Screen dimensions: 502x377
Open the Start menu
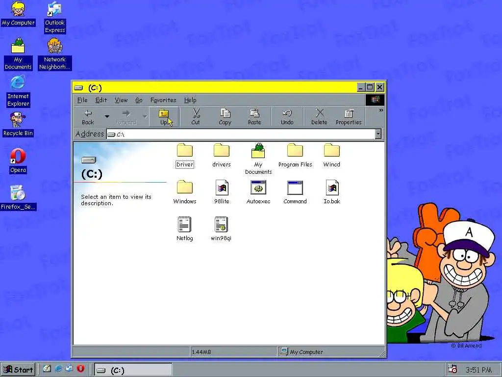tap(19, 370)
